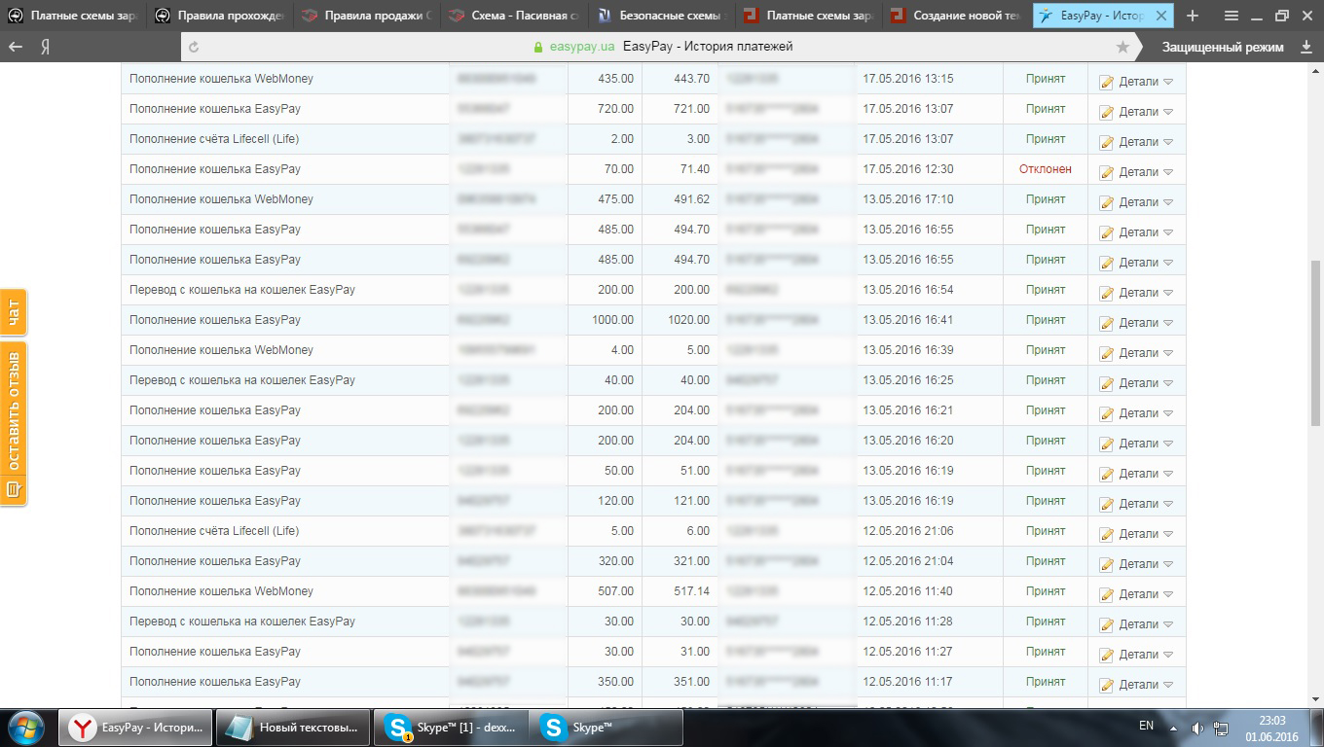This screenshot has width=1324, height=747.
Task: Open the downloads arrow icon
Action: pos(1306,47)
